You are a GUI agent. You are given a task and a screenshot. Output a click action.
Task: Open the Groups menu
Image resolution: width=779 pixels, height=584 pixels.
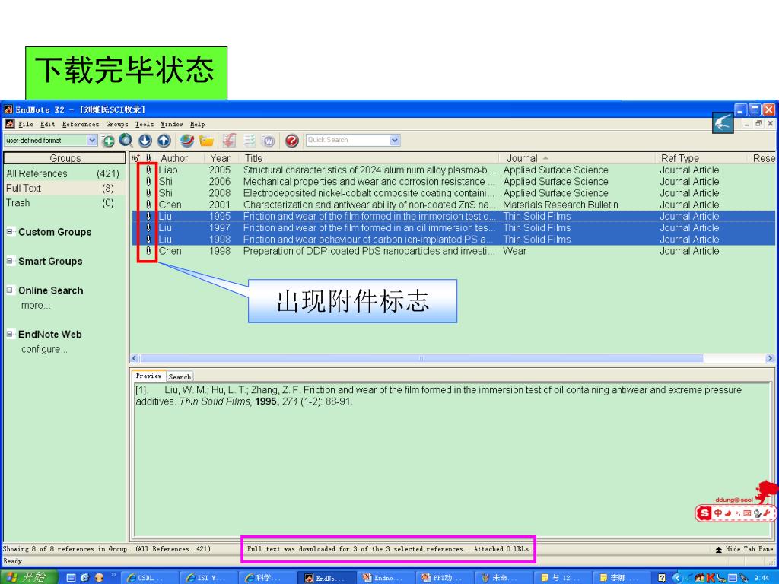(116, 124)
